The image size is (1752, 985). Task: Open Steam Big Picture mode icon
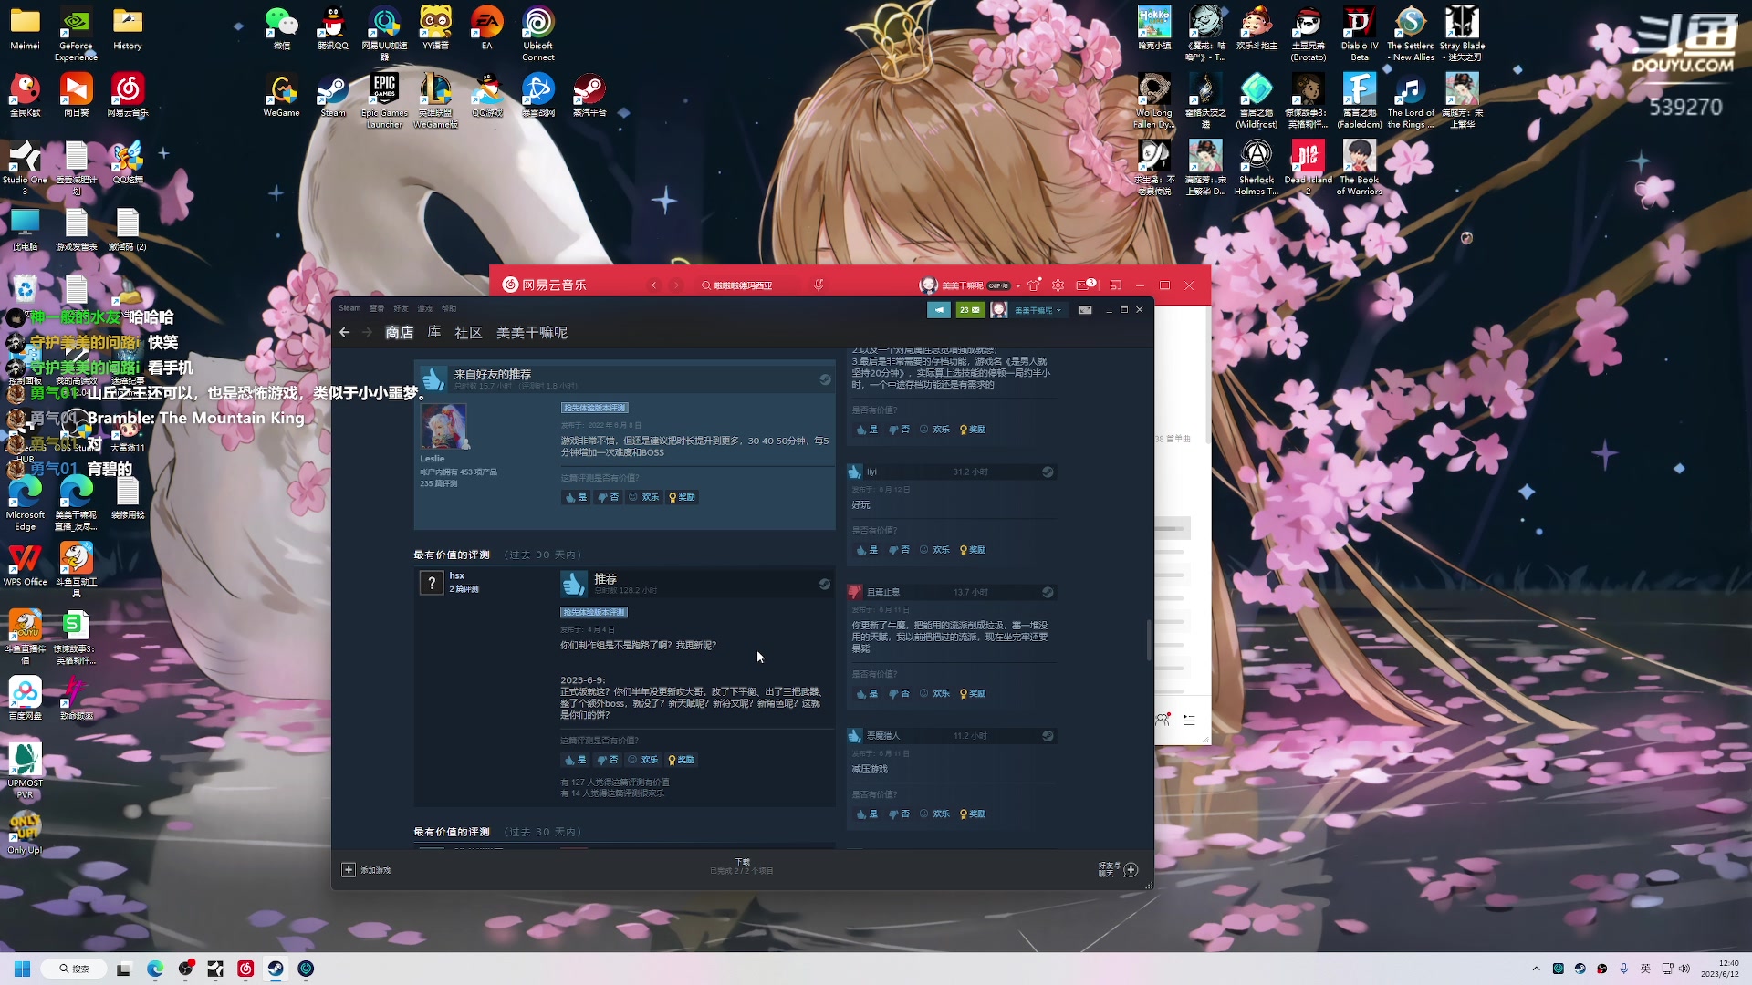pos(1085,310)
